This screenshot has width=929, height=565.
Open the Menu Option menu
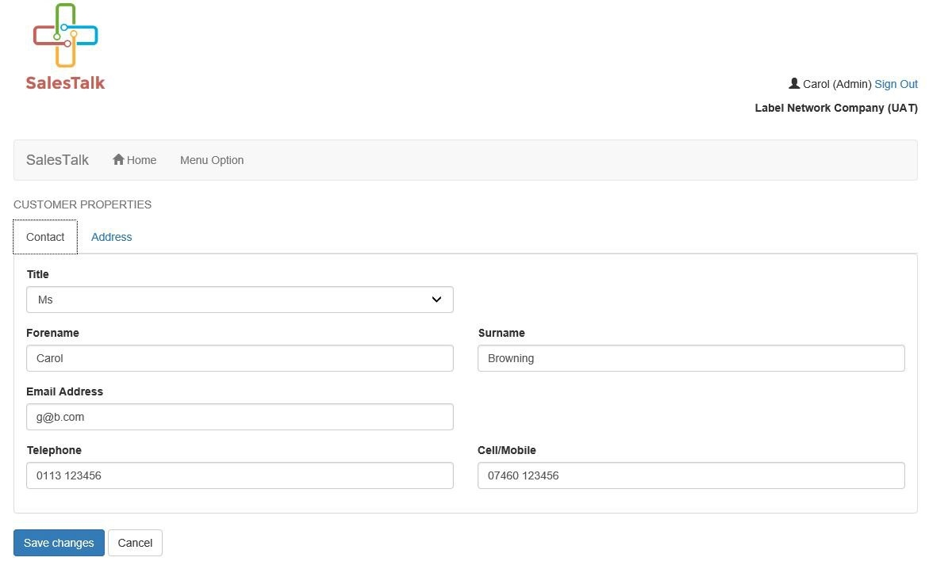(x=212, y=160)
